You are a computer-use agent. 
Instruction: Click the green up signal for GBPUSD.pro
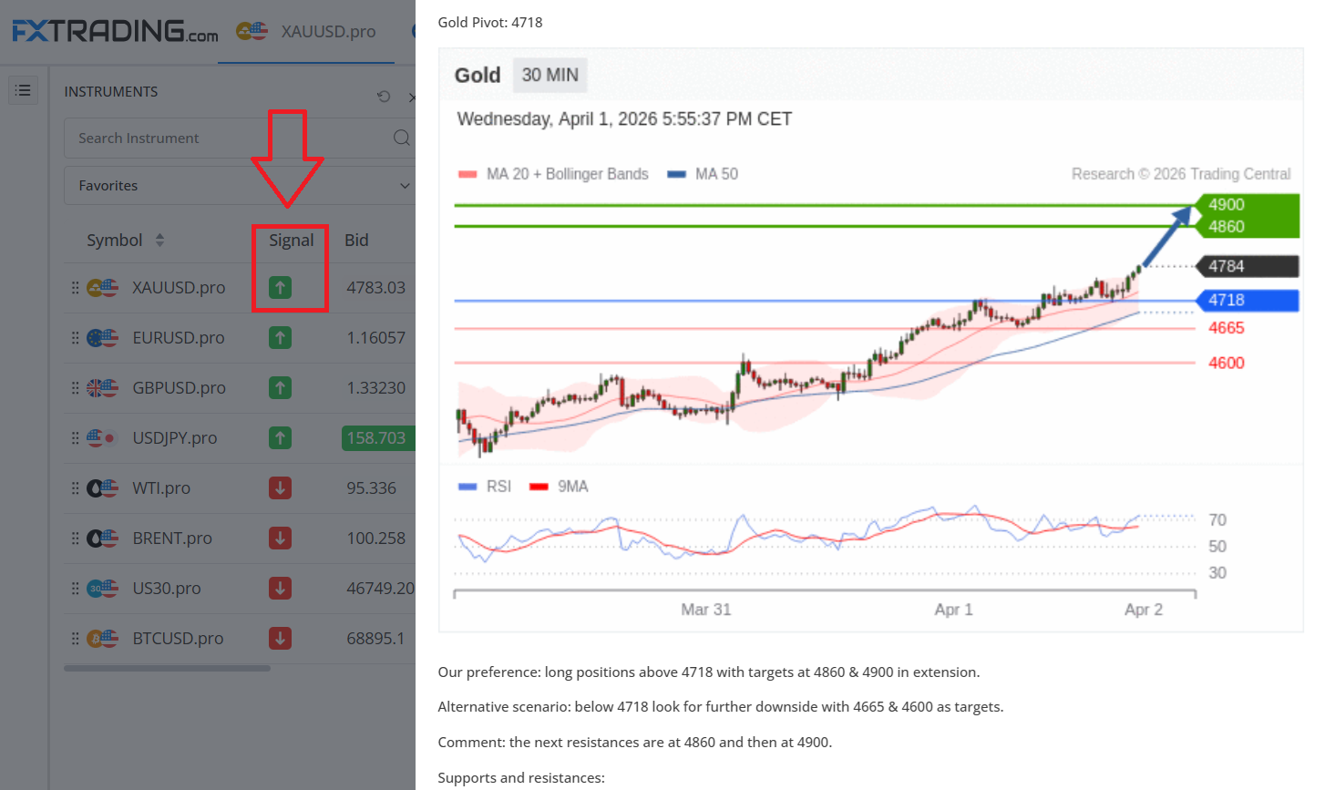point(281,388)
